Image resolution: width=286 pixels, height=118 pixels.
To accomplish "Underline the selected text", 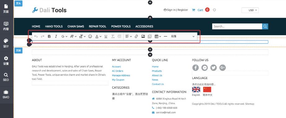I will [106, 36].
